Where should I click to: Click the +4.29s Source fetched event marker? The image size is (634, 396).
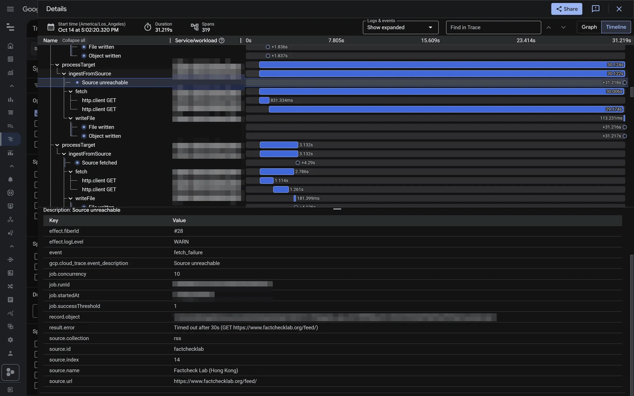[x=298, y=163]
